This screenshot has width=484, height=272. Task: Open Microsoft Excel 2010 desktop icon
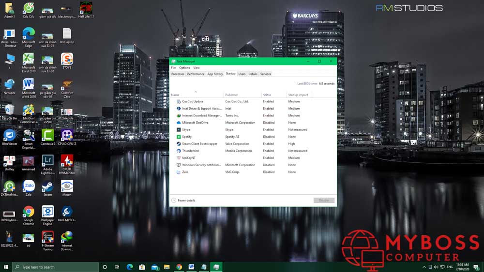(29, 63)
